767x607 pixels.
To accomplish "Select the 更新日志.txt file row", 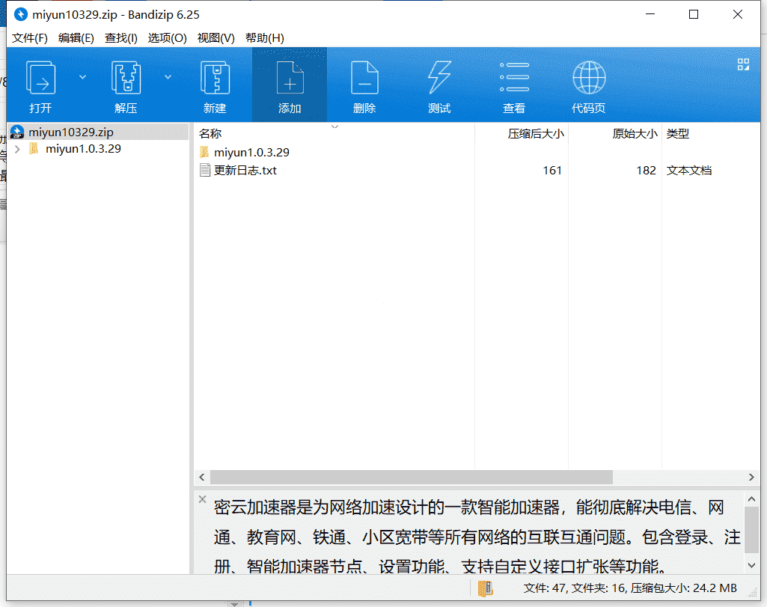I will pyautogui.click(x=245, y=170).
